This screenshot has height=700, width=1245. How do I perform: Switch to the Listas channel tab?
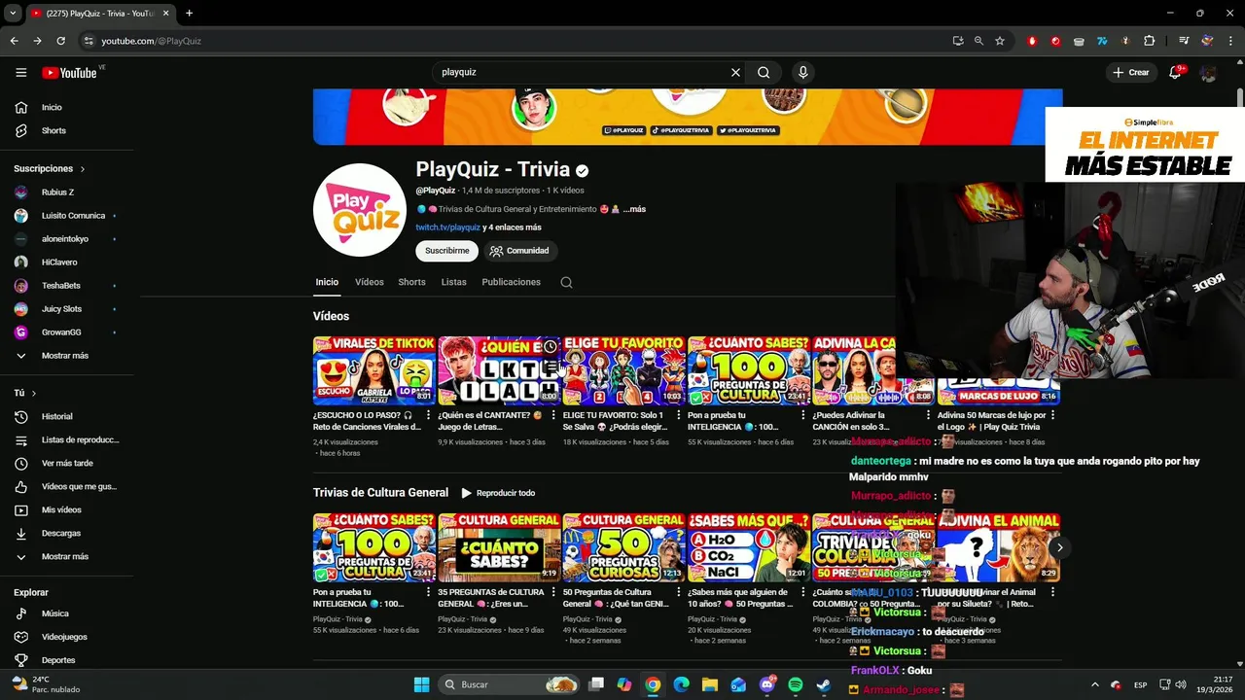pos(453,282)
